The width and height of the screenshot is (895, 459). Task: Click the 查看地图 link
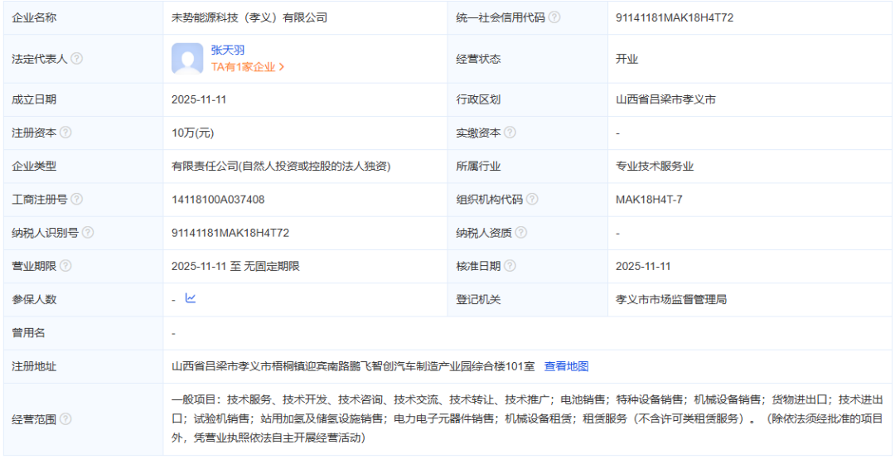pos(566,366)
